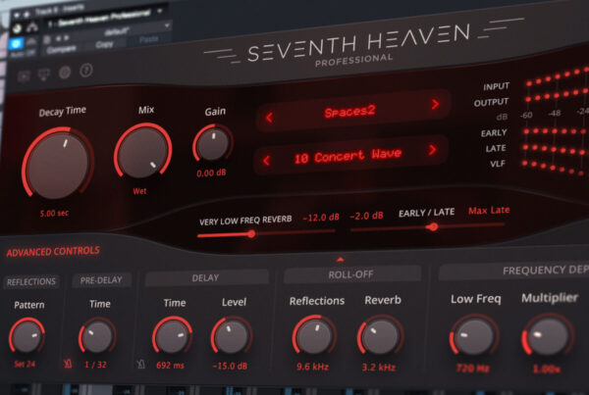
Task: Open the host window arrow menu at title bar
Action: pyautogui.click(x=17, y=16)
